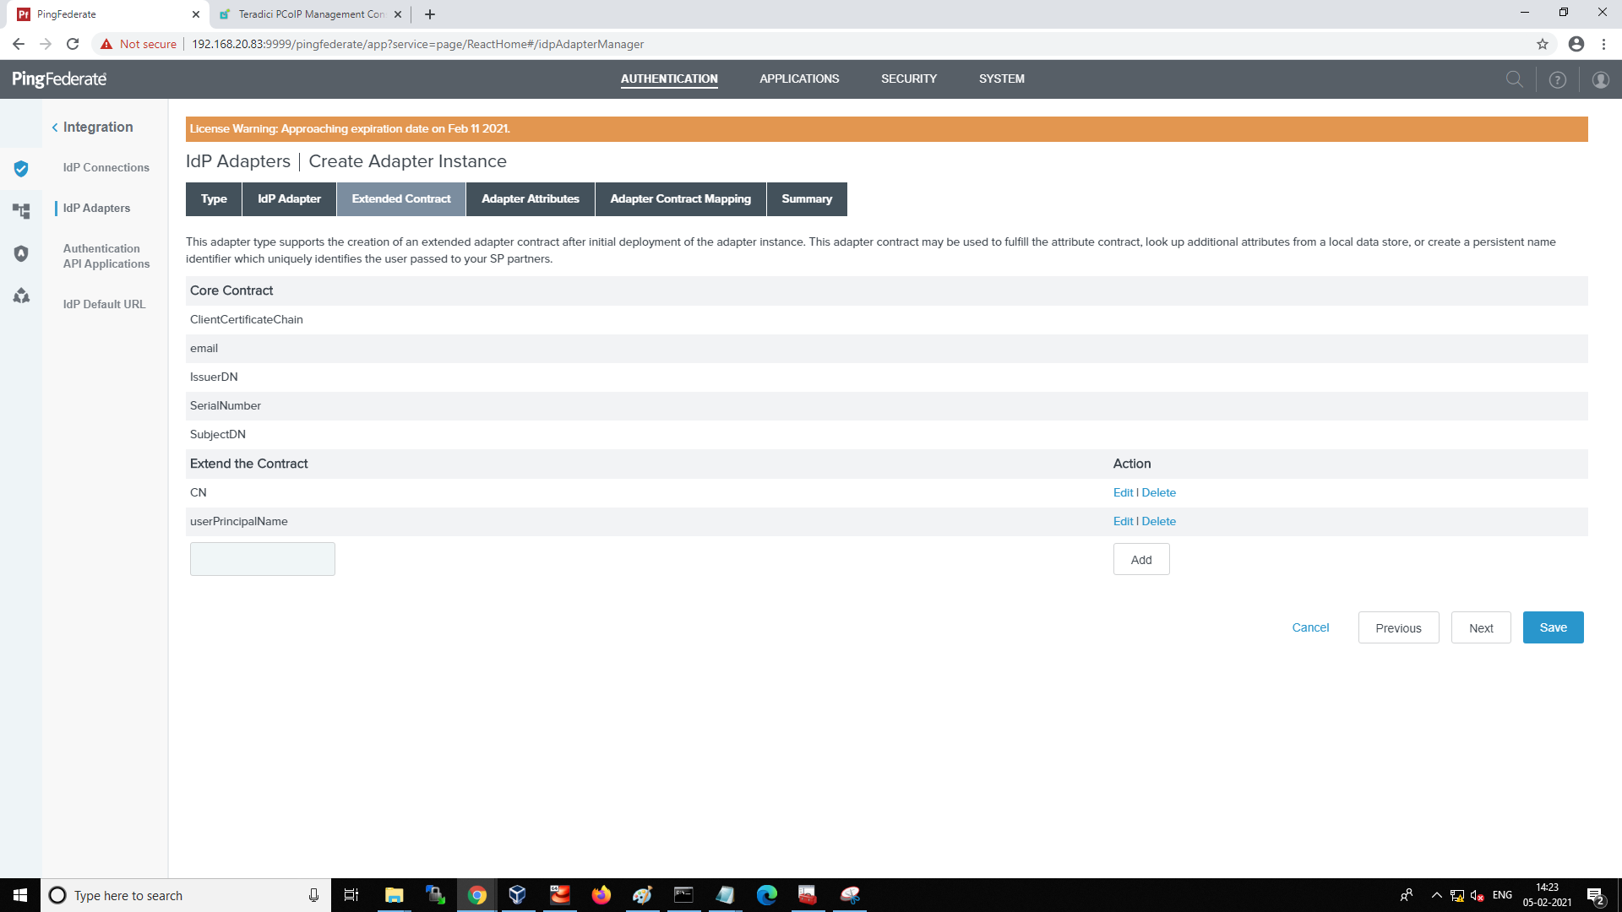Focus the new attribute name field
This screenshot has width=1622, height=912.
pos(263,559)
